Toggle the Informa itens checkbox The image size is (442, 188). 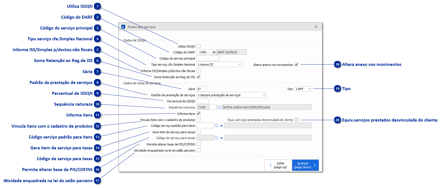[199, 114]
